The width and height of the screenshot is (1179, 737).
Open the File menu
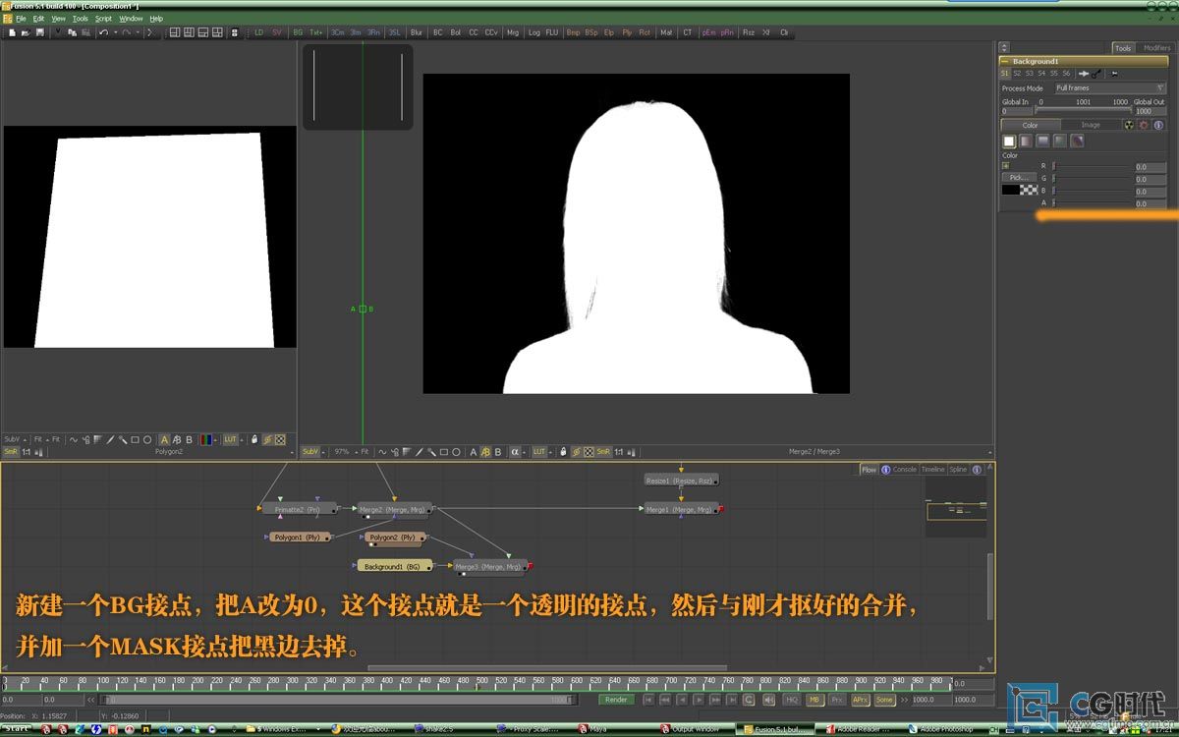tap(21, 19)
